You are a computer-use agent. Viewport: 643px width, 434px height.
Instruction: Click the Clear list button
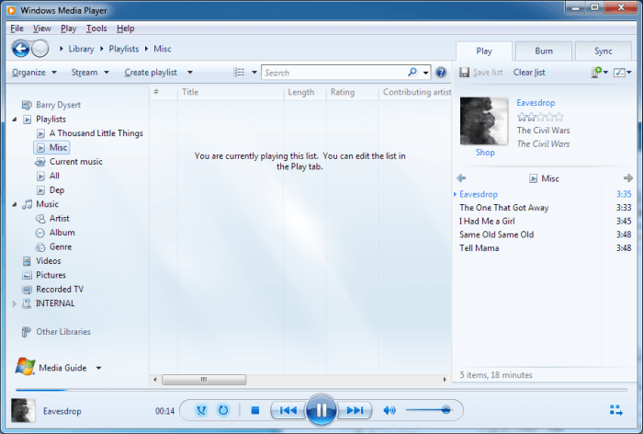(529, 73)
